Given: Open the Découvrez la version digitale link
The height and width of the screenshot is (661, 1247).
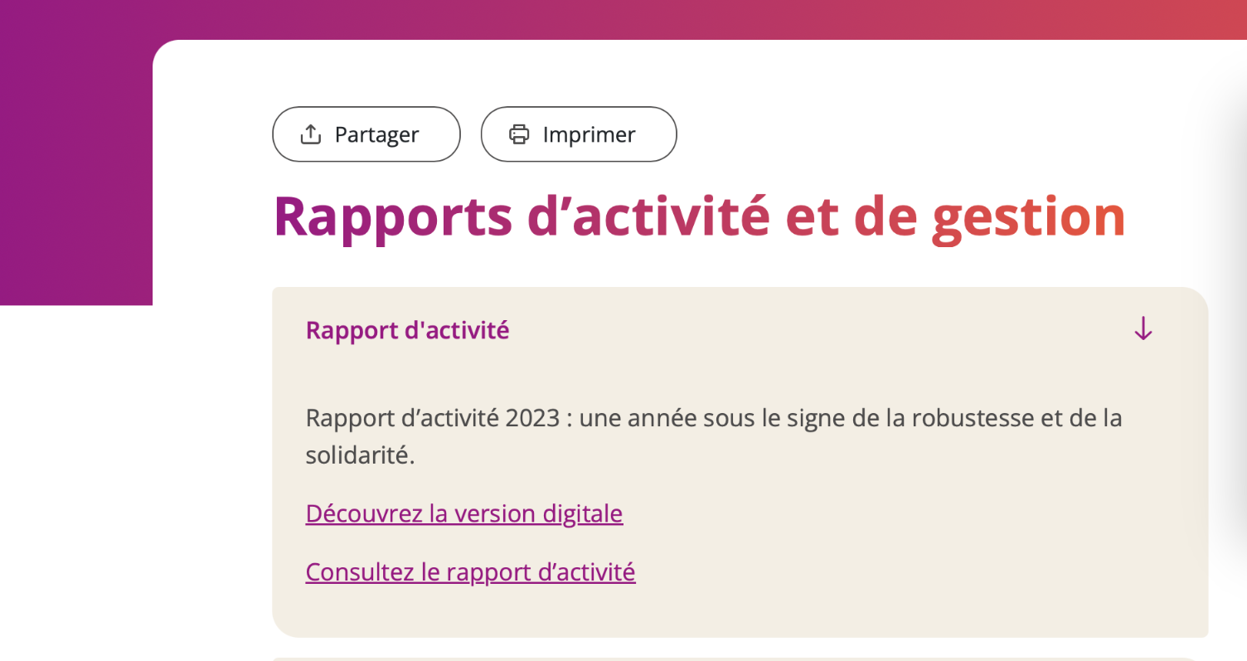Looking at the screenshot, I should point(464,514).
